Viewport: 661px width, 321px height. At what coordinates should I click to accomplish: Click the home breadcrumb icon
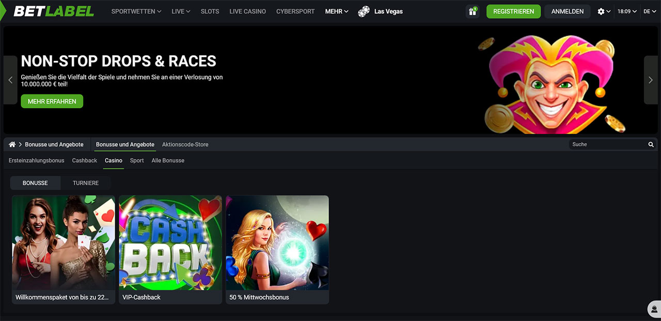(x=12, y=145)
